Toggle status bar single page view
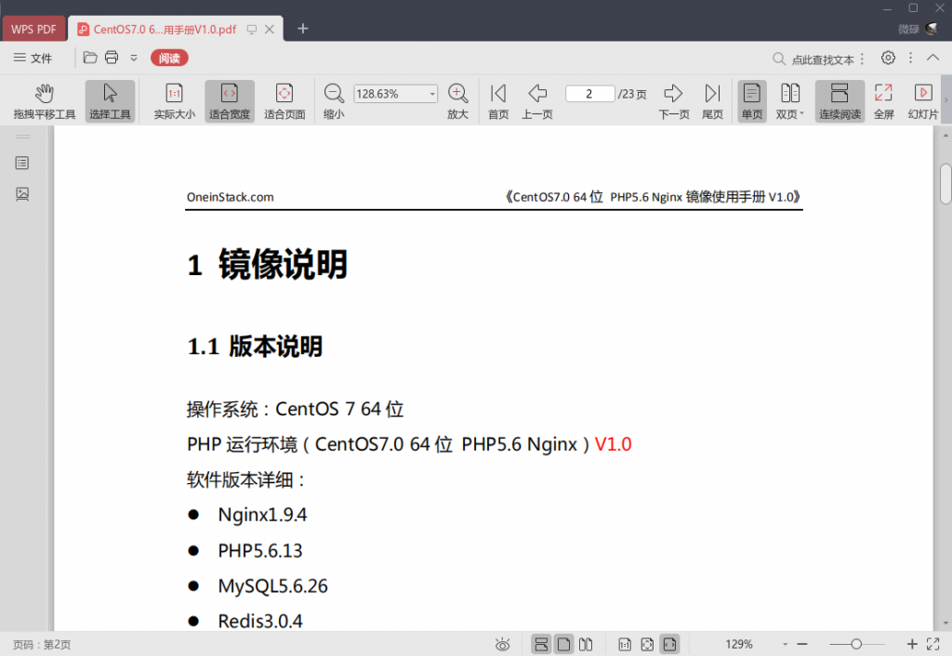The width and height of the screenshot is (952, 656). (563, 645)
